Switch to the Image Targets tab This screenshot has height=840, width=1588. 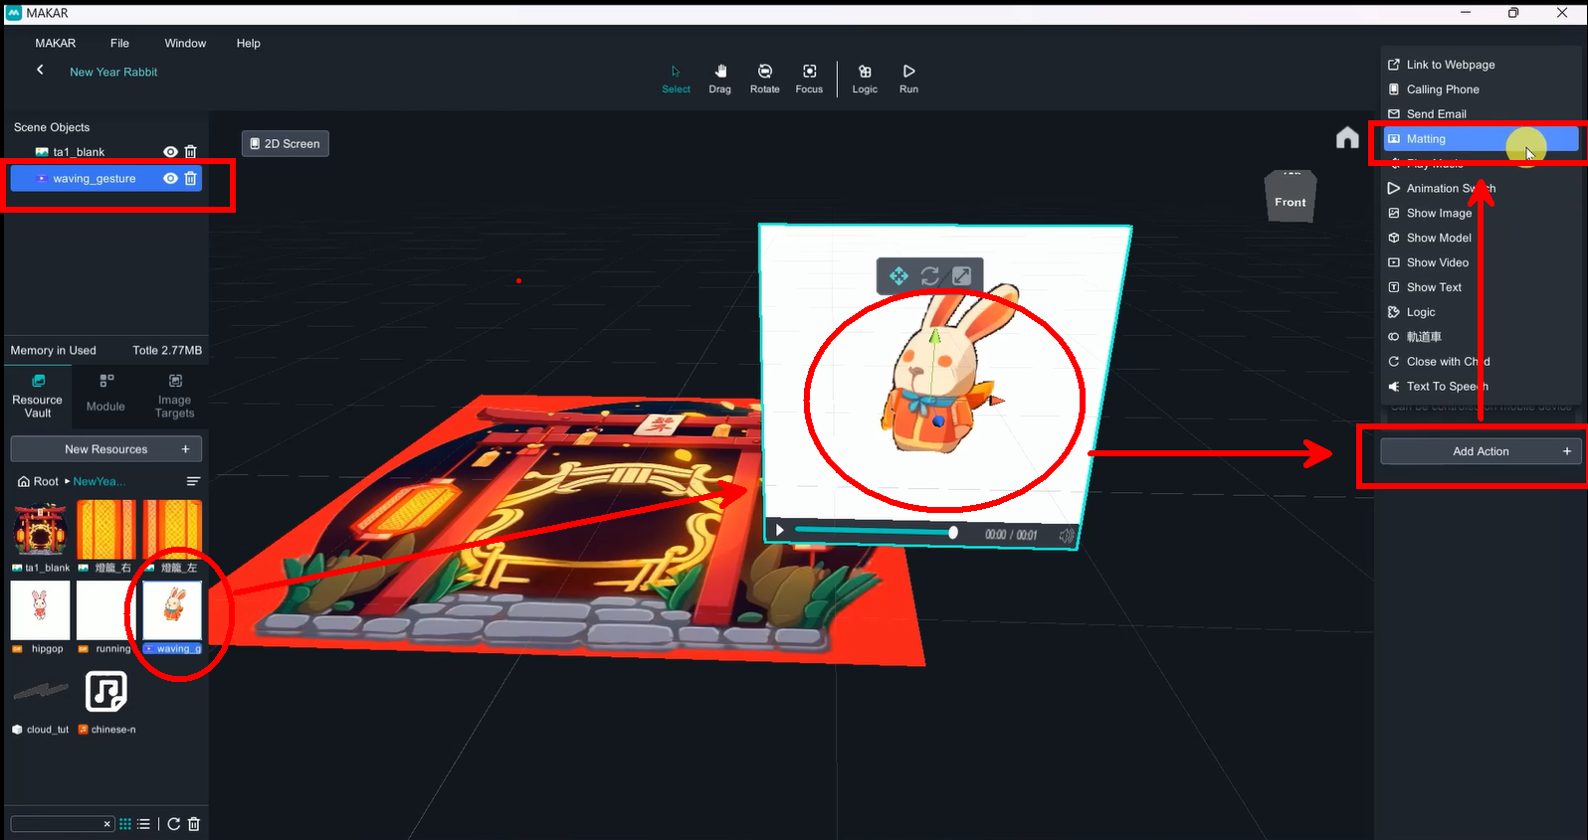point(174,396)
